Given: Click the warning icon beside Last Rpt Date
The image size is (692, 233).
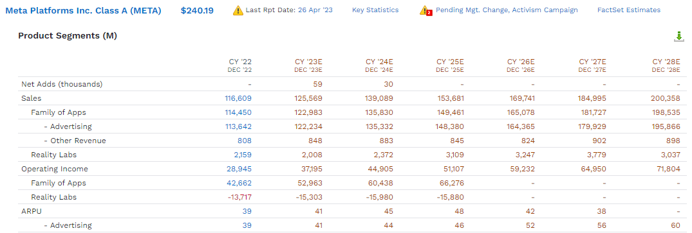Looking at the screenshot, I should point(238,10).
